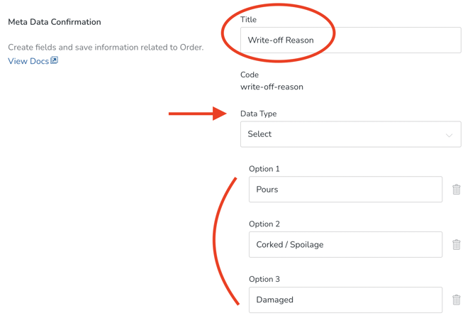The height and width of the screenshot is (323, 475).
Task: Click the "Meta Data Confirmation" heading
Action: [55, 22]
